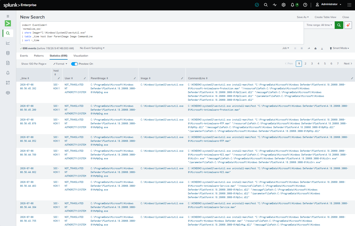Edit the CommandLine column with pencil icon
The width and height of the screenshot is (355, 226).
click(x=352, y=78)
